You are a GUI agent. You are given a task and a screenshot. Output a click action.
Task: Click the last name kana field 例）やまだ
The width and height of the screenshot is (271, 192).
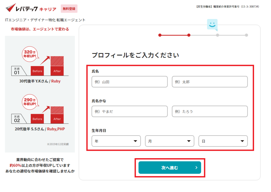pos(130,111)
